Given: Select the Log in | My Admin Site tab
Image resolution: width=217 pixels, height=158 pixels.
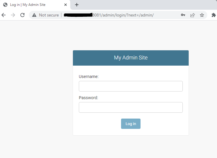Looking at the screenshot, I should click(28, 5).
